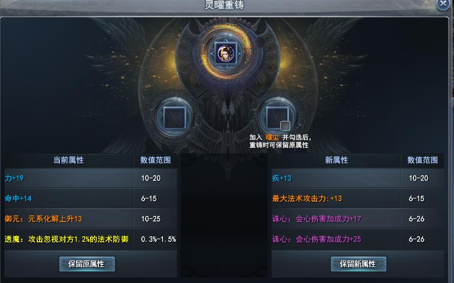The image size is (454, 283).
Task: Select the 命中+14 attribute row
Action: 90,198
